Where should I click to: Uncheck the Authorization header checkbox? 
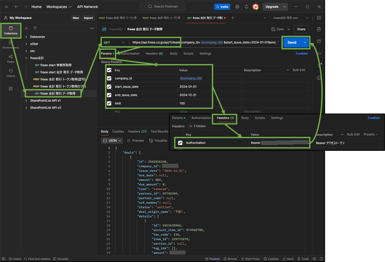tap(180, 143)
